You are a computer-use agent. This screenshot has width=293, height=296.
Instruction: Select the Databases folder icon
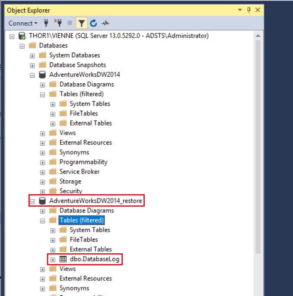(32, 45)
